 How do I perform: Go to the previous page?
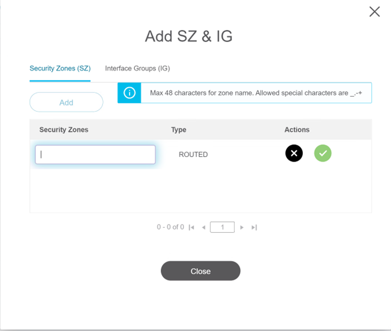coord(204,227)
